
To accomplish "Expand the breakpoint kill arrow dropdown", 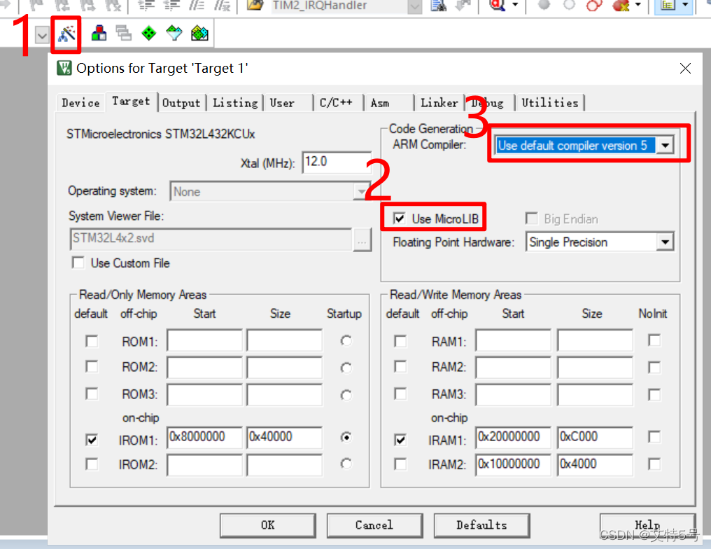I will [x=638, y=5].
